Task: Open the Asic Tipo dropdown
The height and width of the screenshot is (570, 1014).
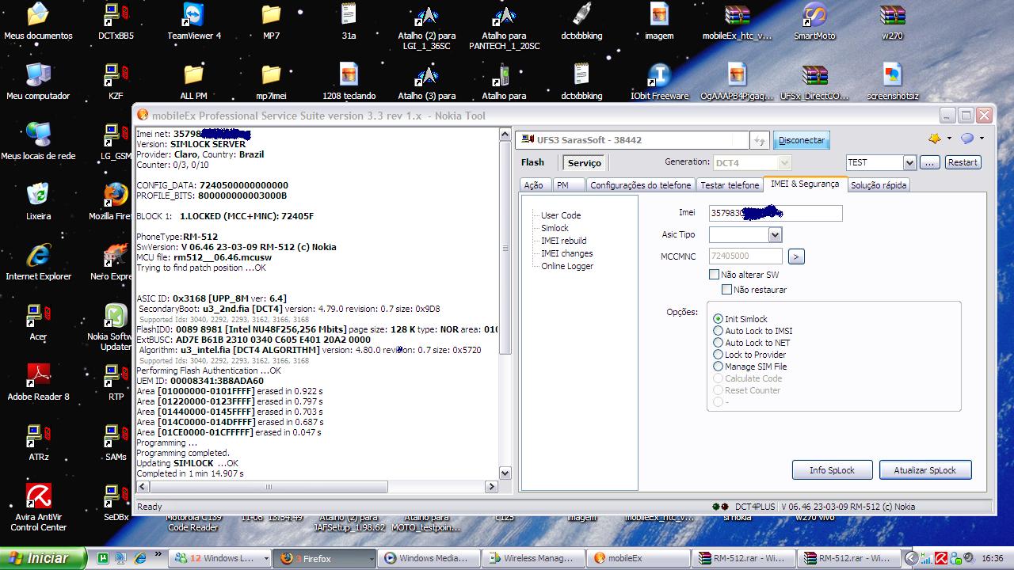Action: point(775,235)
